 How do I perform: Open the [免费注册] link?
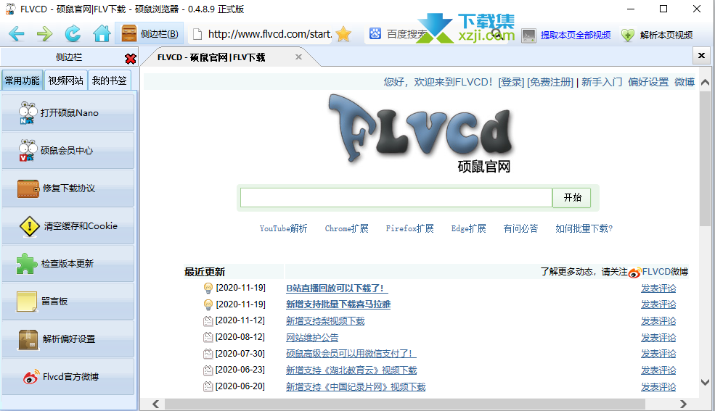pos(550,82)
